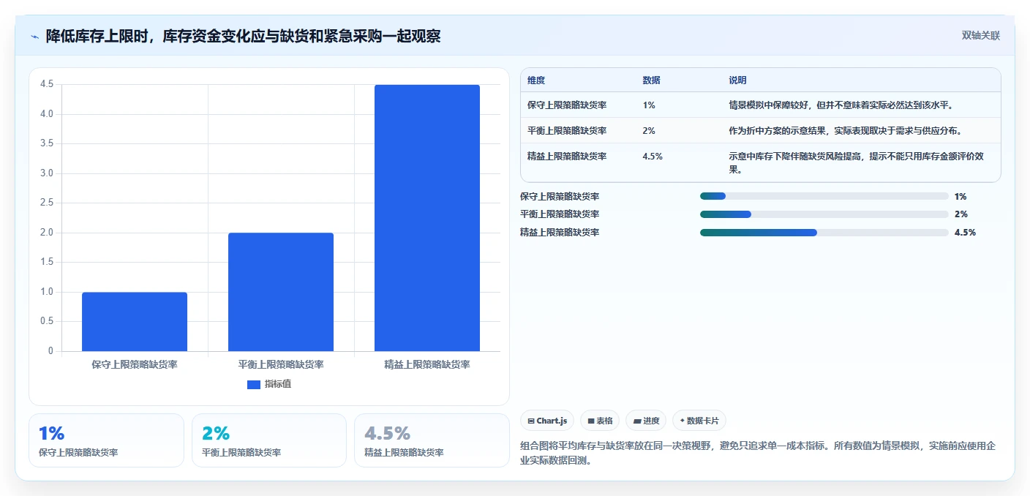Click the progress bar showing 1%
This screenshot has width=1030, height=496.
(824, 196)
